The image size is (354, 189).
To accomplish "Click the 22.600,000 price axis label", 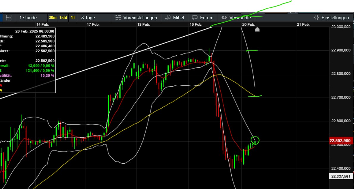I will click(341, 121).
